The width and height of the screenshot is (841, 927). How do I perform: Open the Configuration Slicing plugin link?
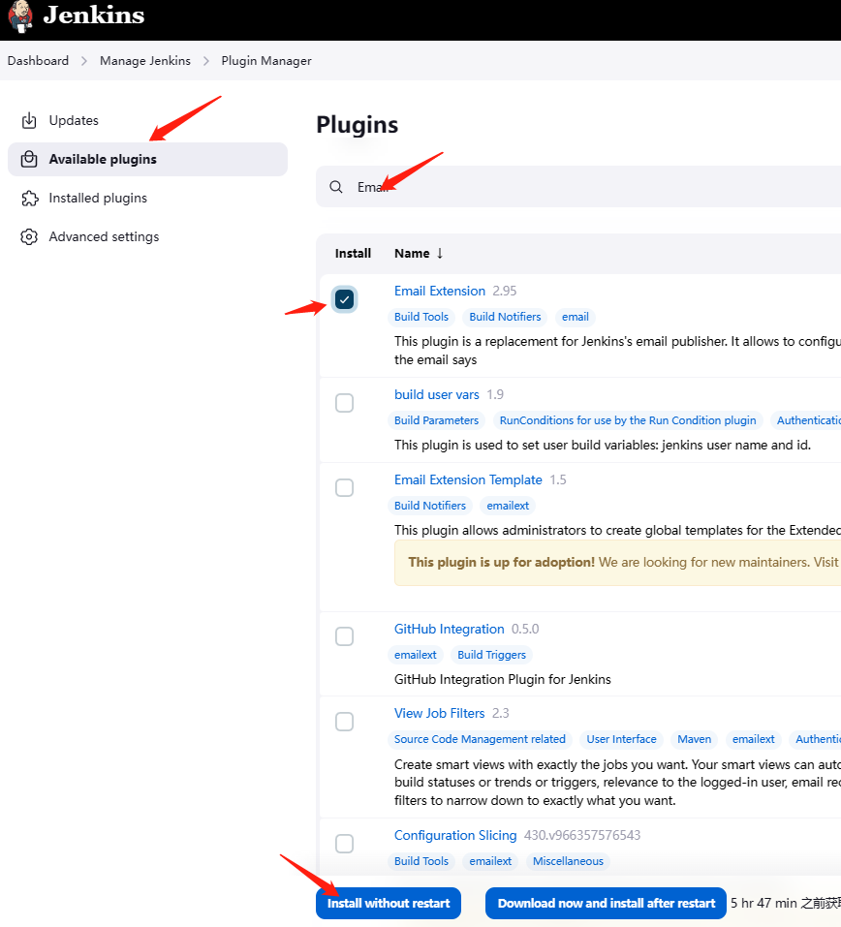pos(455,835)
